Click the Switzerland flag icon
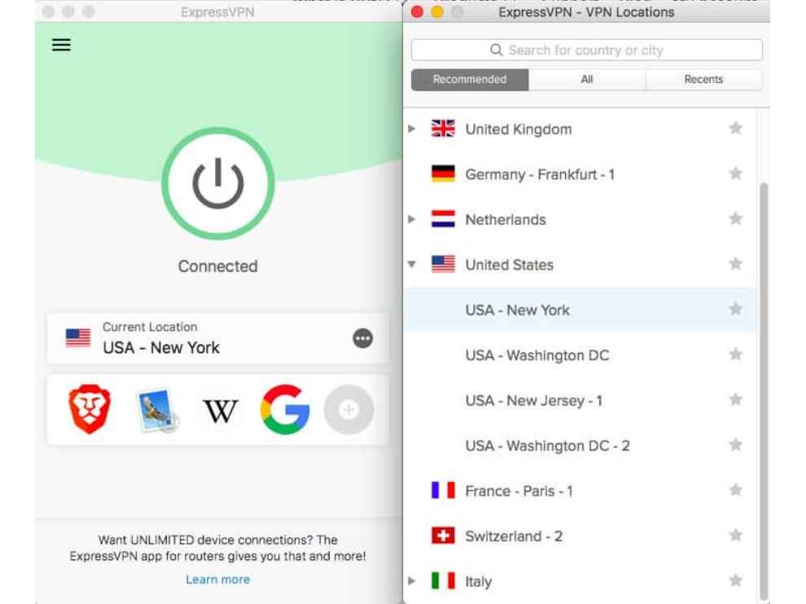Screen dimensions: 806x604 (443, 536)
